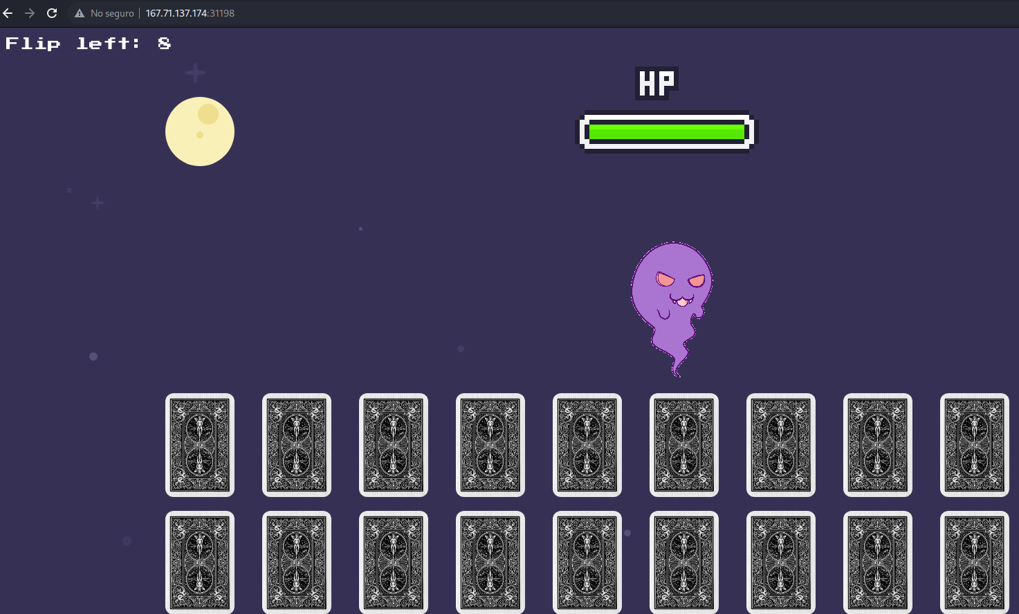Click the browser back arrow

coord(8,13)
